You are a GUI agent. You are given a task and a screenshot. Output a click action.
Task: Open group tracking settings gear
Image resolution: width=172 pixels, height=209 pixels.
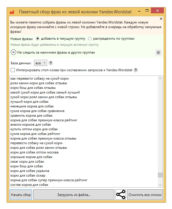(x=158, y=52)
